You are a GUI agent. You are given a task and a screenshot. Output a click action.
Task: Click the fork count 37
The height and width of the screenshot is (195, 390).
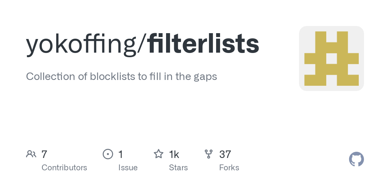click(x=225, y=154)
